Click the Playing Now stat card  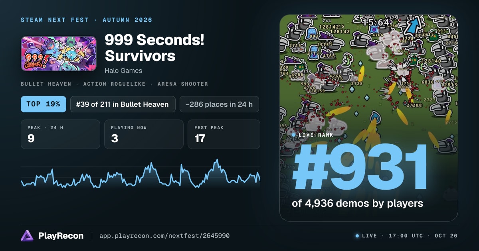coord(144,134)
